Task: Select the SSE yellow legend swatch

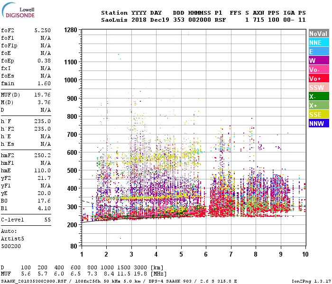Action: pos(319,115)
